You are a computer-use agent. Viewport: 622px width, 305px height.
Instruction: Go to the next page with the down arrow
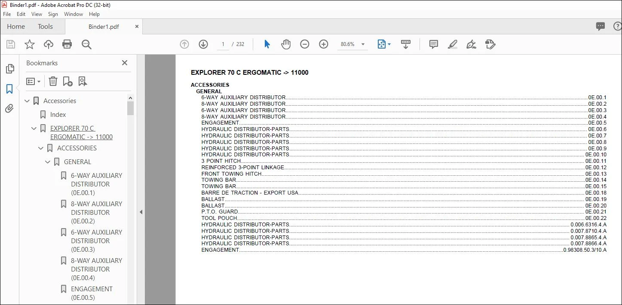coord(203,44)
